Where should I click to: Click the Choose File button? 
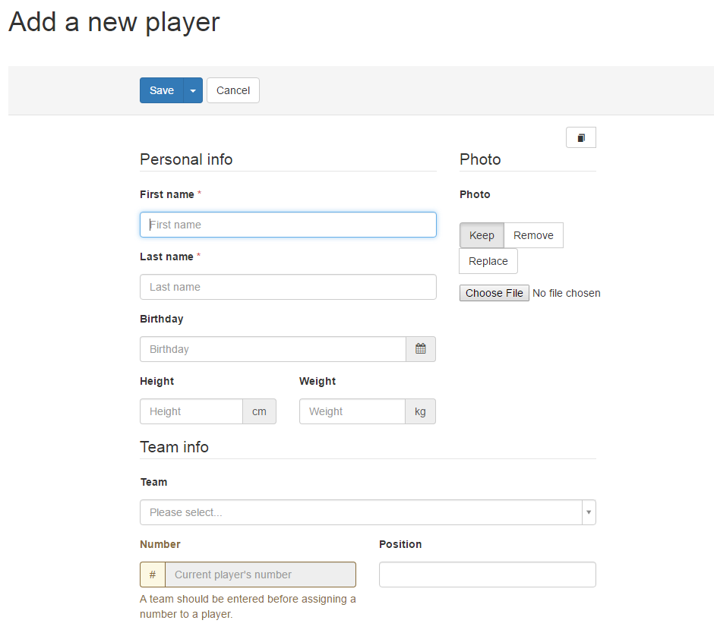pyautogui.click(x=494, y=293)
